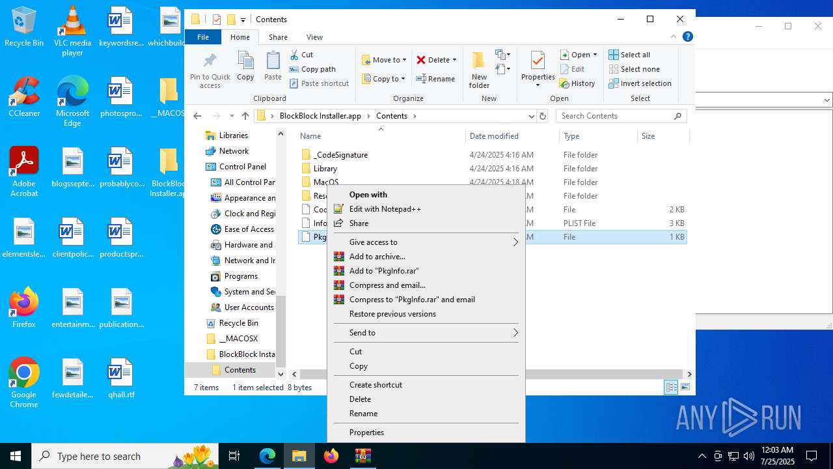Choose Edit with Notepad++ from context menu

(x=426, y=209)
